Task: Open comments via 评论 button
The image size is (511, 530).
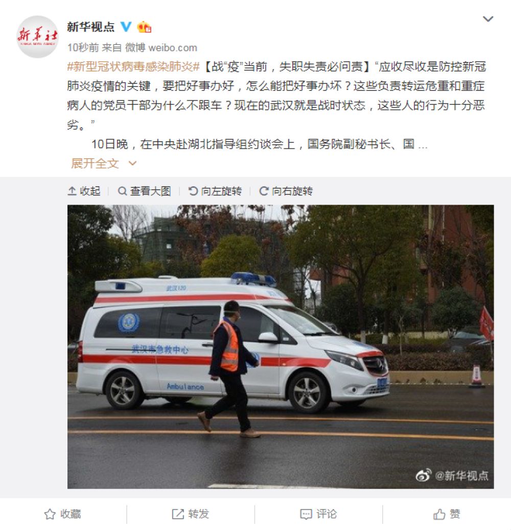Action: (x=319, y=514)
